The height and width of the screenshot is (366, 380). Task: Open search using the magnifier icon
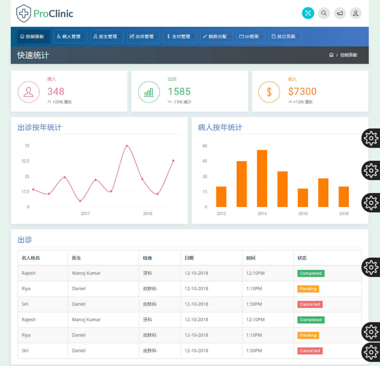click(x=324, y=13)
